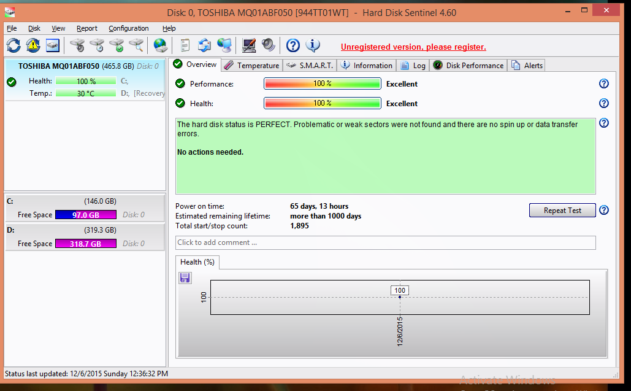Click the 12/6/2015 date label on graph

coord(400,331)
